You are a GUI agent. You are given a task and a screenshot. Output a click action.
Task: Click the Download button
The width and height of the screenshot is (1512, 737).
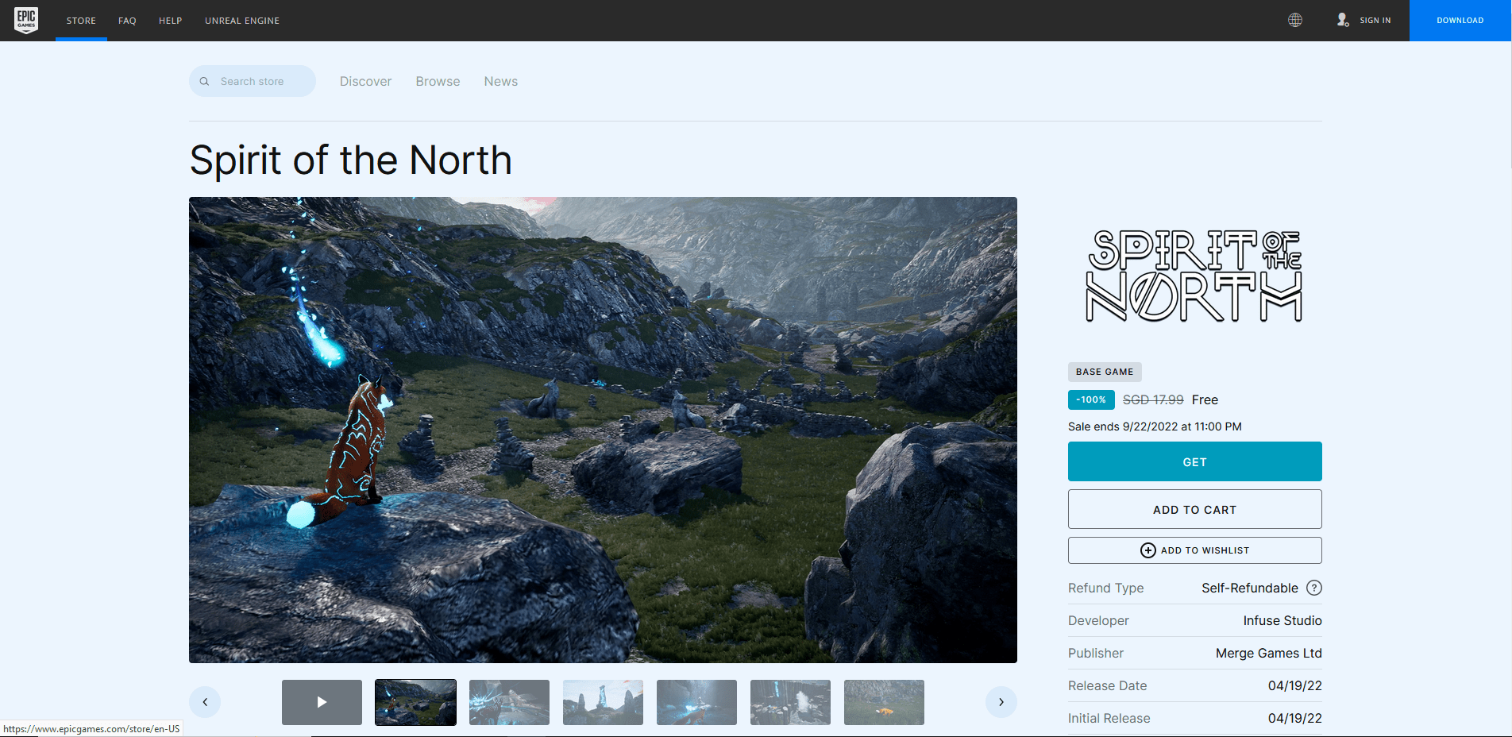(1460, 21)
